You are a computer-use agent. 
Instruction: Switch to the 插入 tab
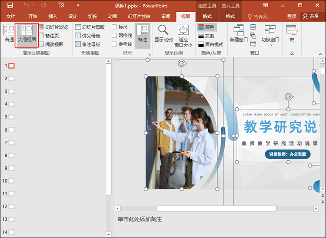tap(53, 17)
